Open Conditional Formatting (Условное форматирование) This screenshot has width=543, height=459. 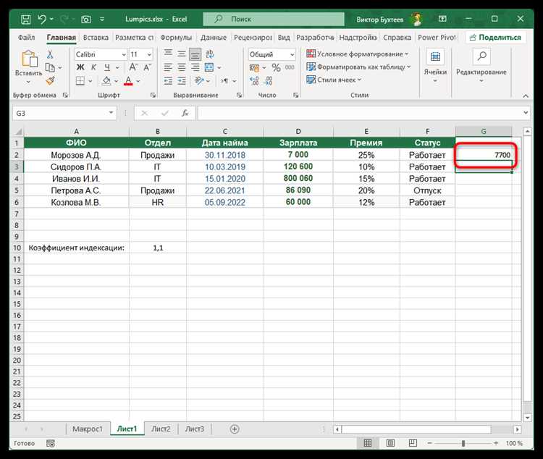pos(358,54)
